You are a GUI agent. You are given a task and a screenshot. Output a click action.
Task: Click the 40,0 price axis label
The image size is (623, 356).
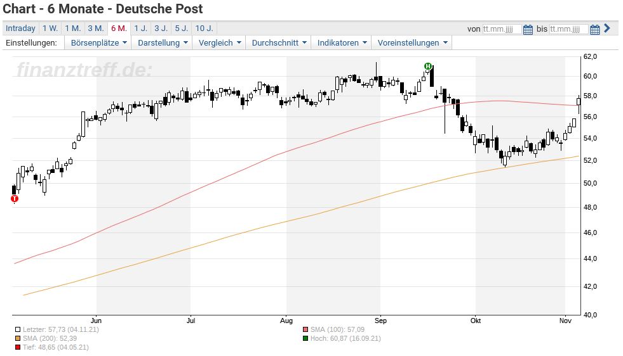590,315
